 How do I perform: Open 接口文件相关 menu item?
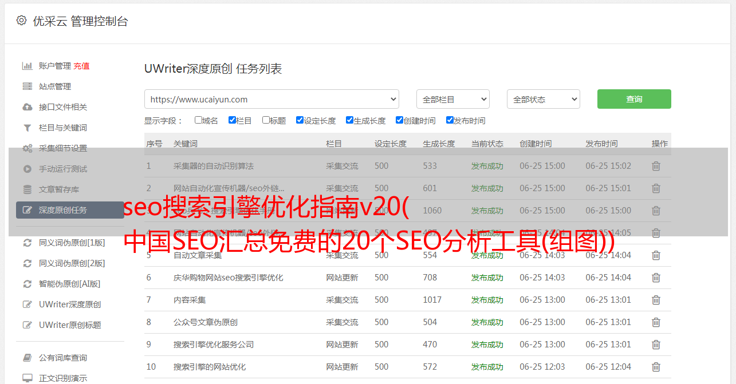pos(63,107)
